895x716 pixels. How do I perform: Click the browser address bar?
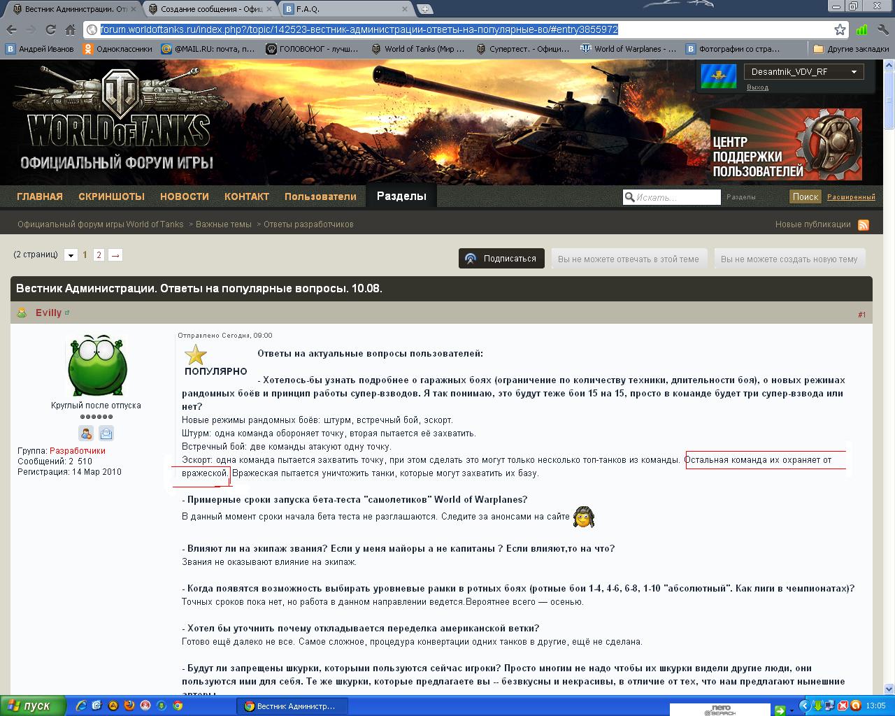coord(461,29)
